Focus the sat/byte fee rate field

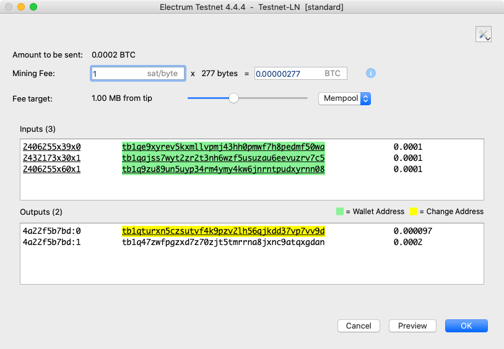coord(138,74)
